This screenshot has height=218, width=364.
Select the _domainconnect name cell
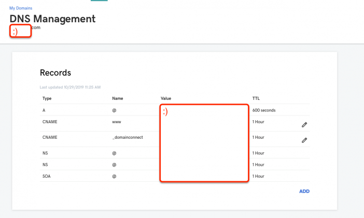(x=128, y=137)
